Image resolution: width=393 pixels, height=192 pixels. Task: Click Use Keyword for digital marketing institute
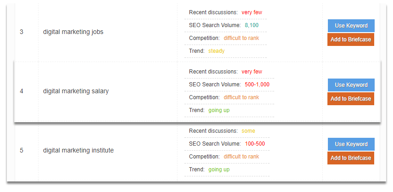click(351, 144)
